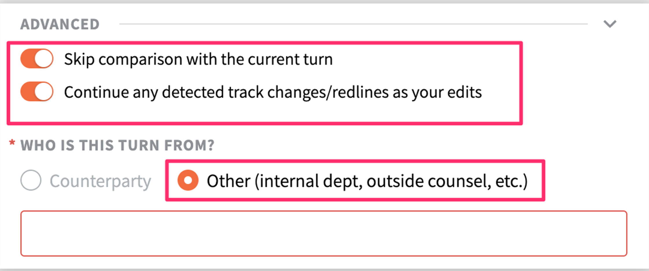Click the downward arrow icon at top right
Viewport: 649px width, 271px height.
[x=610, y=24]
